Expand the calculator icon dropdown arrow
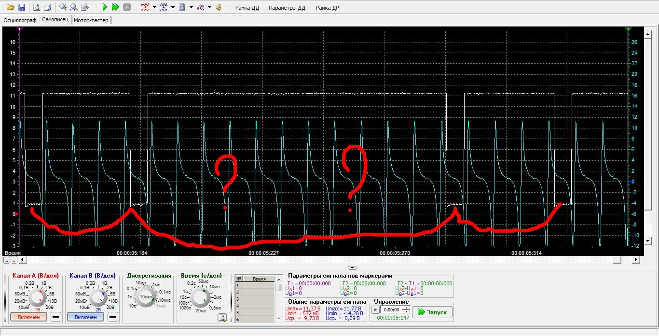659x336 pixels. (x=192, y=7)
